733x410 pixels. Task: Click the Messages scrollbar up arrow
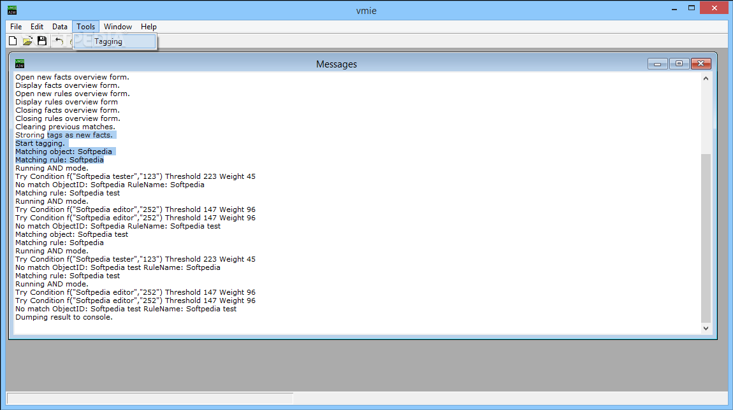point(706,78)
